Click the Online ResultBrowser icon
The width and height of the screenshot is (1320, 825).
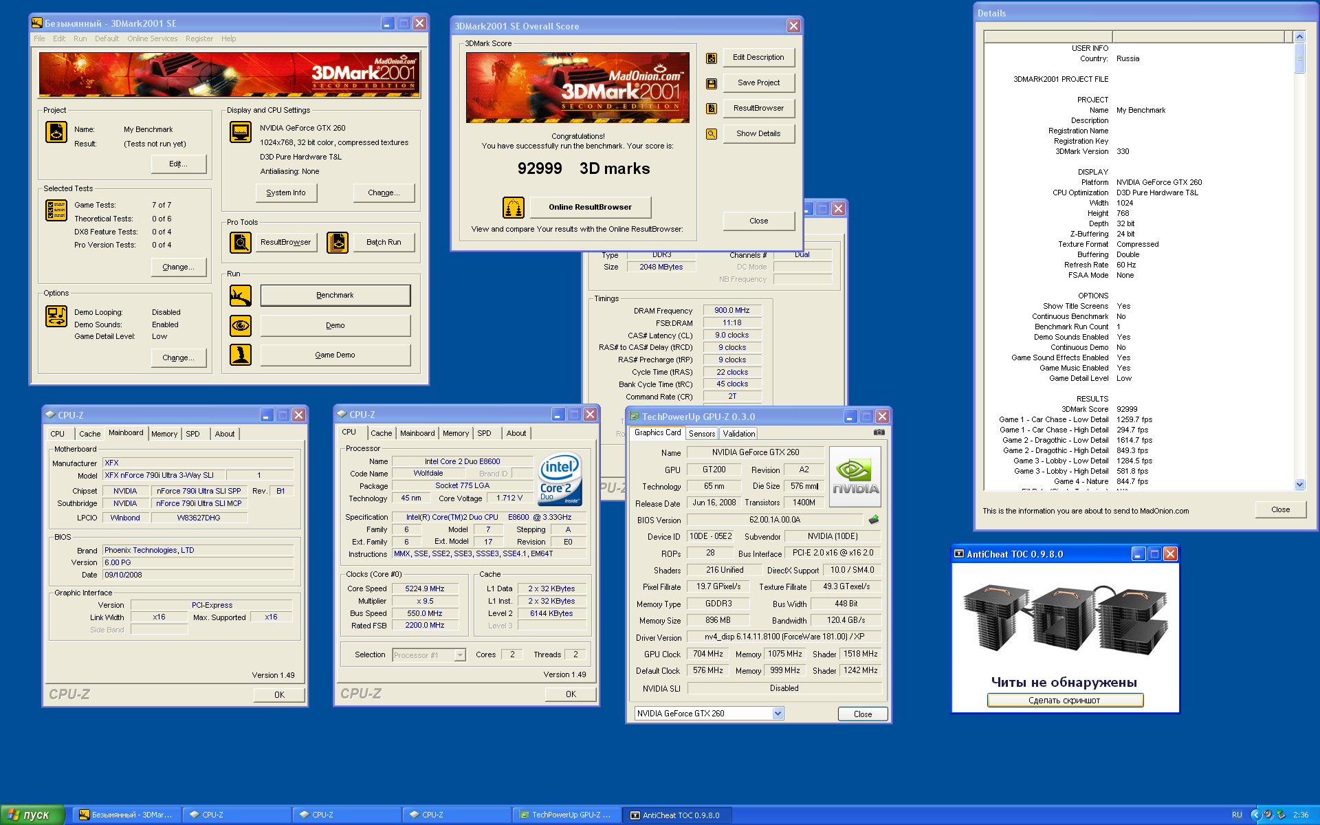pyautogui.click(x=514, y=207)
